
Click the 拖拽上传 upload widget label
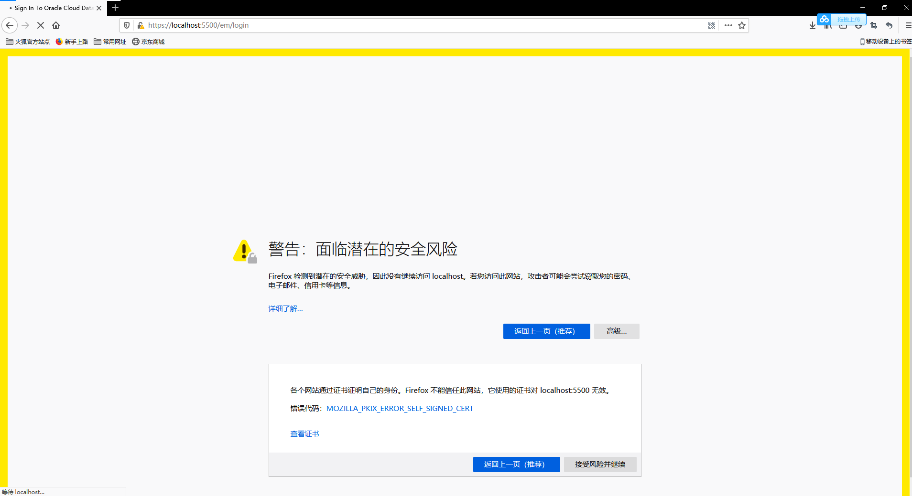pyautogui.click(x=848, y=20)
